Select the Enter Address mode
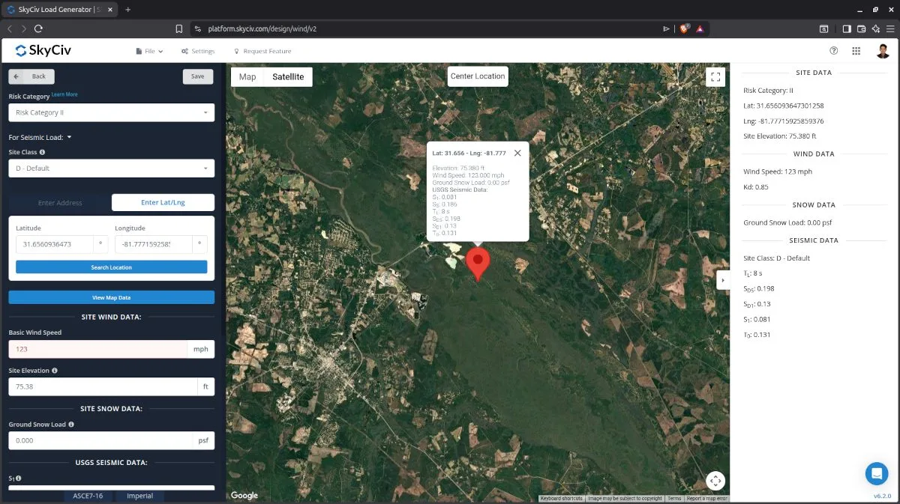Image resolution: width=900 pixels, height=504 pixels. [60, 203]
